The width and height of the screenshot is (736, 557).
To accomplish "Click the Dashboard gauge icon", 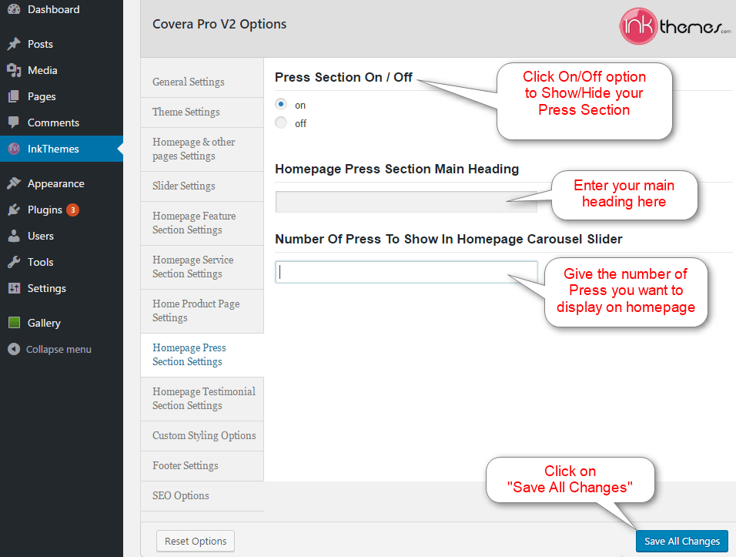I will point(14,9).
